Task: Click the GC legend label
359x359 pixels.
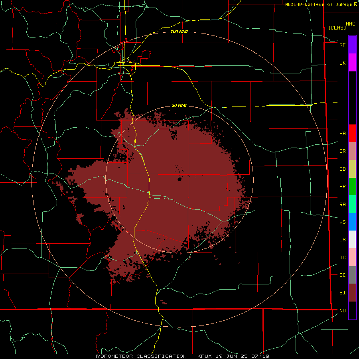Action: coord(342,275)
